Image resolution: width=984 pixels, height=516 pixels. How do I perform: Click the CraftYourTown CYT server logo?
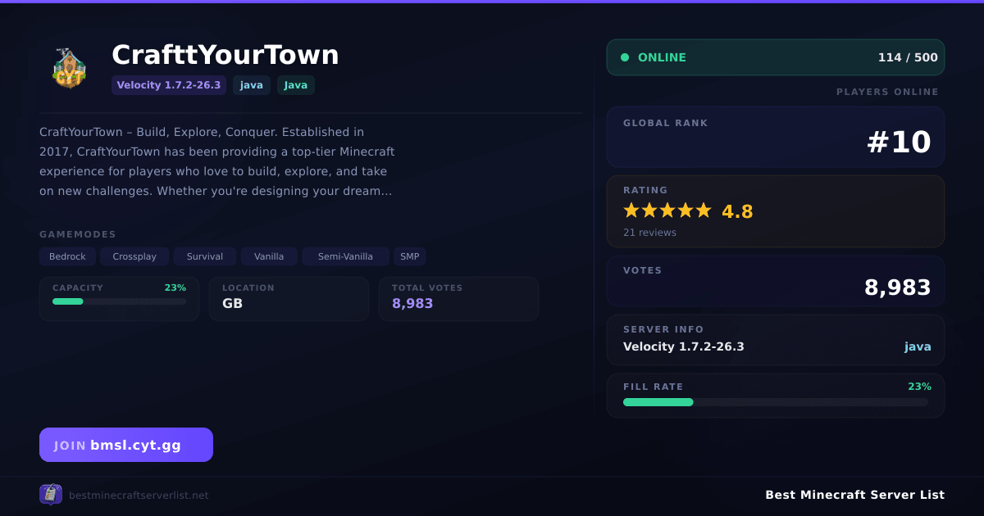69,69
